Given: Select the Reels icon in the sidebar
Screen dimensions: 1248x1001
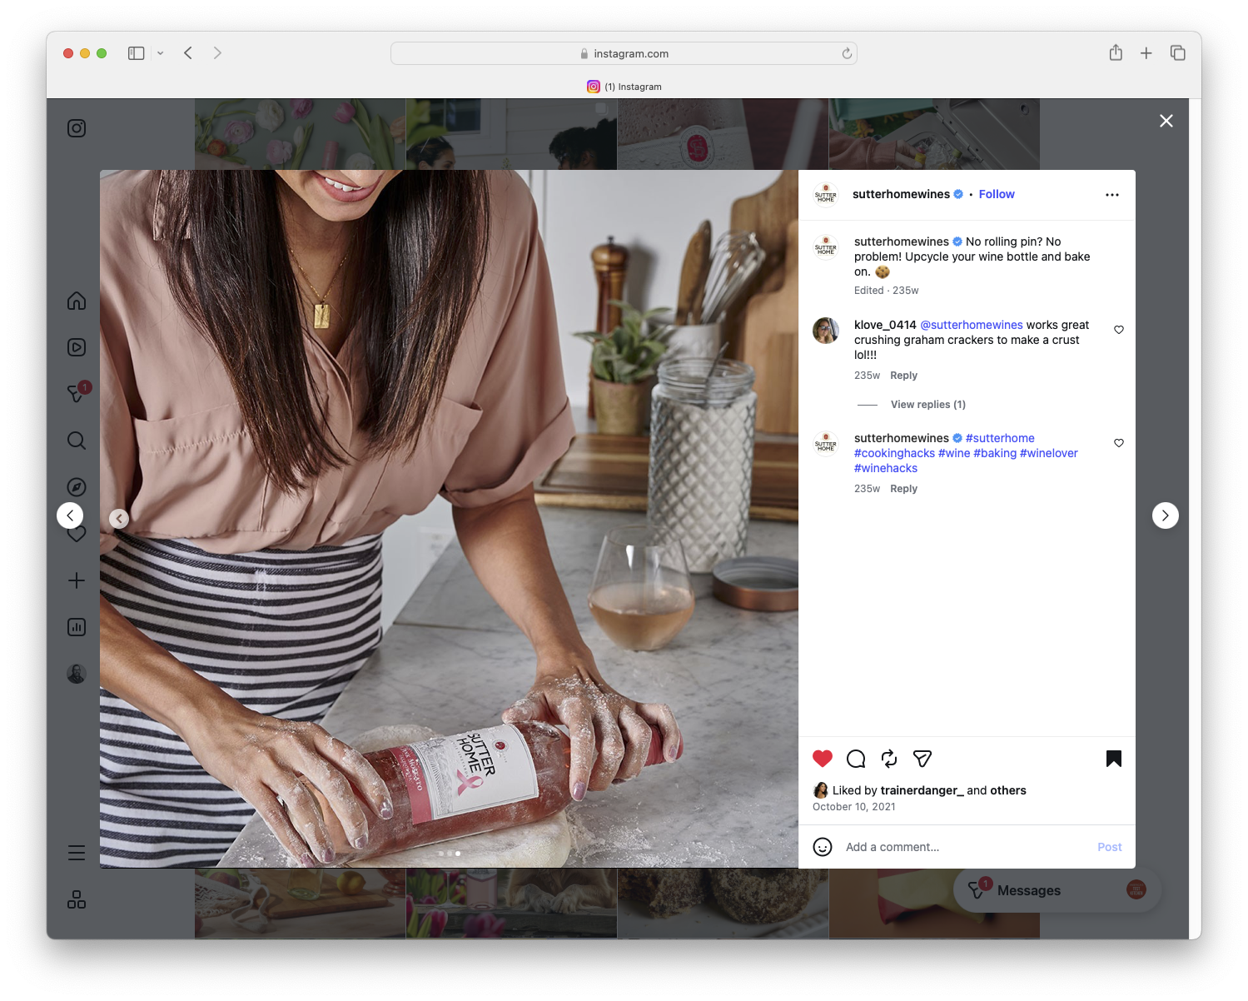Looking at the screenshot, I should click(76, 347).
